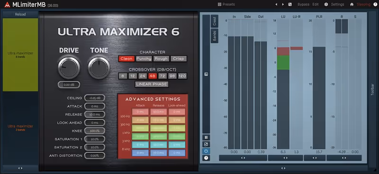The image size is (379, 174).
Task: Set crossover slope to 24 dB/oct
Action: point(143,76)
